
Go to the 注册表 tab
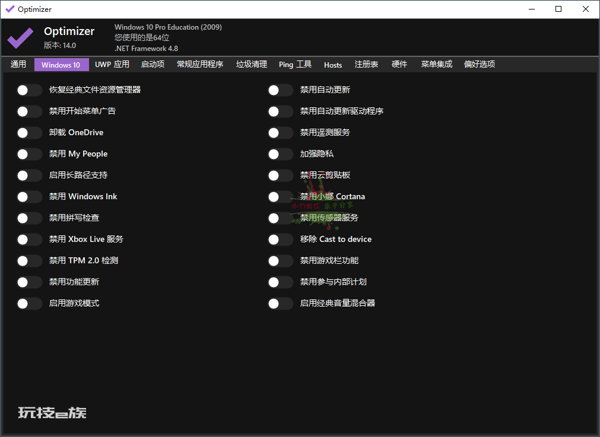(x=366, y=64)
